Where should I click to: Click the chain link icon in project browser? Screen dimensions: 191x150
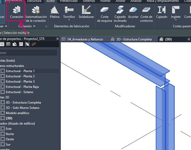tap(33, 44)
